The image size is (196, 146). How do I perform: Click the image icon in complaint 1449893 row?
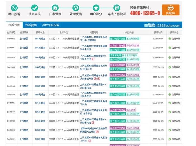click(x=97, y=132)
